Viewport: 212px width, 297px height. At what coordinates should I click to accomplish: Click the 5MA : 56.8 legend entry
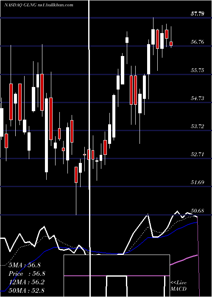(25, 265)
